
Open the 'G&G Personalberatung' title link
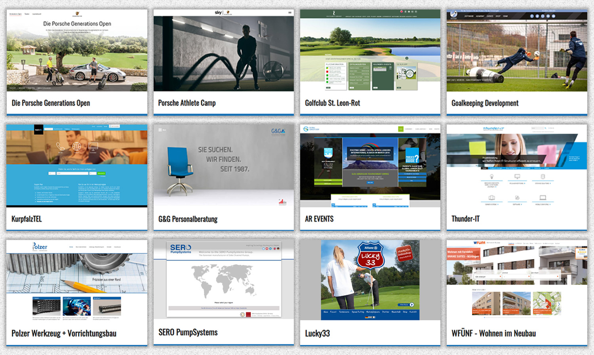(188, 219)
